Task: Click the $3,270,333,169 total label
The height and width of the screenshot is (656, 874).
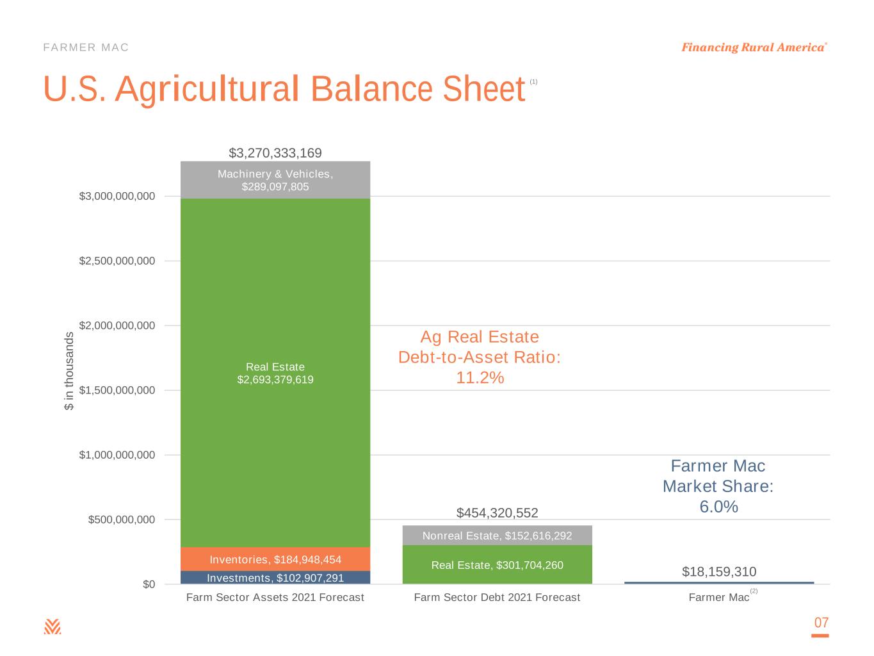Action: coord(275,152)
